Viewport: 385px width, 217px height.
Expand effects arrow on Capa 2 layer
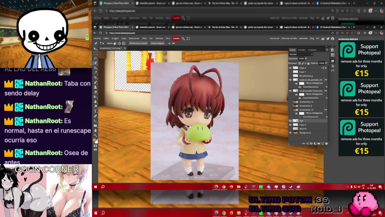point(326,68)
